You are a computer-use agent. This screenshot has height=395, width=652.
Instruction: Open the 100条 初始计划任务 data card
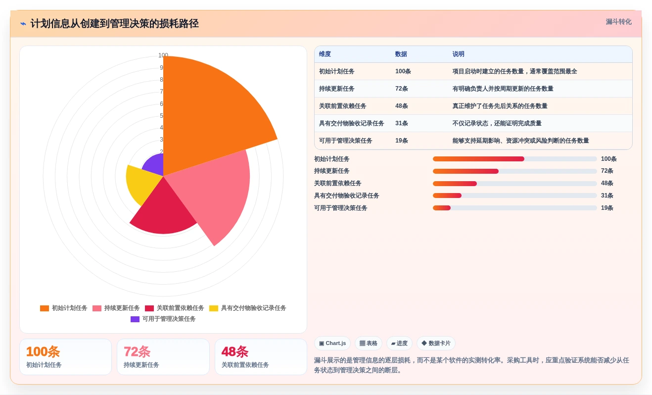65,357
